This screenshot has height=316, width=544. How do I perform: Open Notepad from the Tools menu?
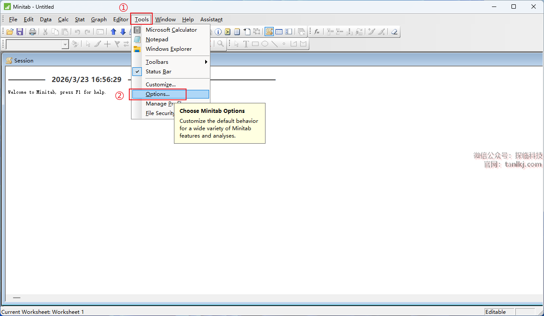coord(157,39)
